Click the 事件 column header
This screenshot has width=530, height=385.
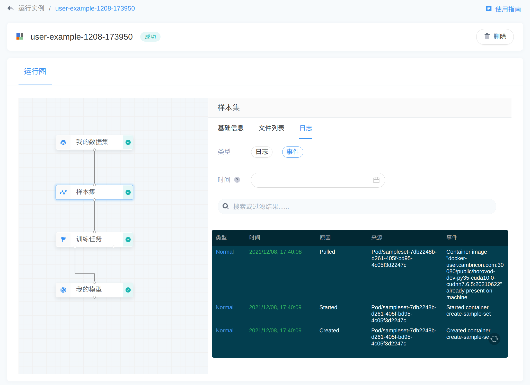(452, 237)
